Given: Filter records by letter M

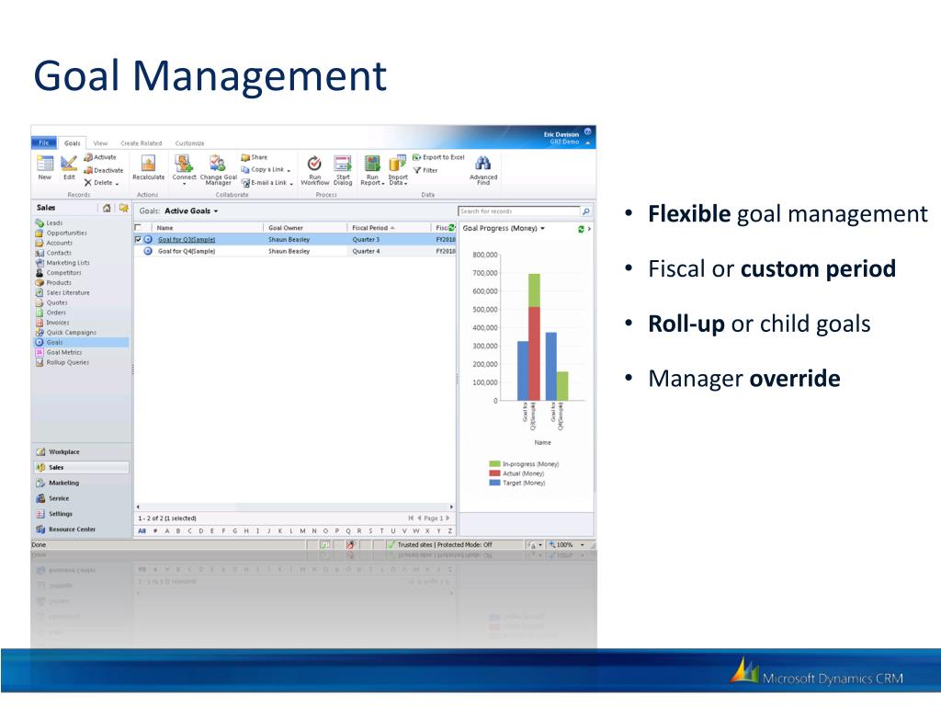Looking at the screenshot, I should tap(302, 530).
